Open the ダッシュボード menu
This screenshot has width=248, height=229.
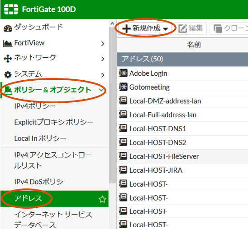pos(54,27)
